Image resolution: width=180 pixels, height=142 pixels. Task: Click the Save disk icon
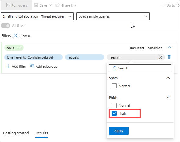click(x=36, y=5)
